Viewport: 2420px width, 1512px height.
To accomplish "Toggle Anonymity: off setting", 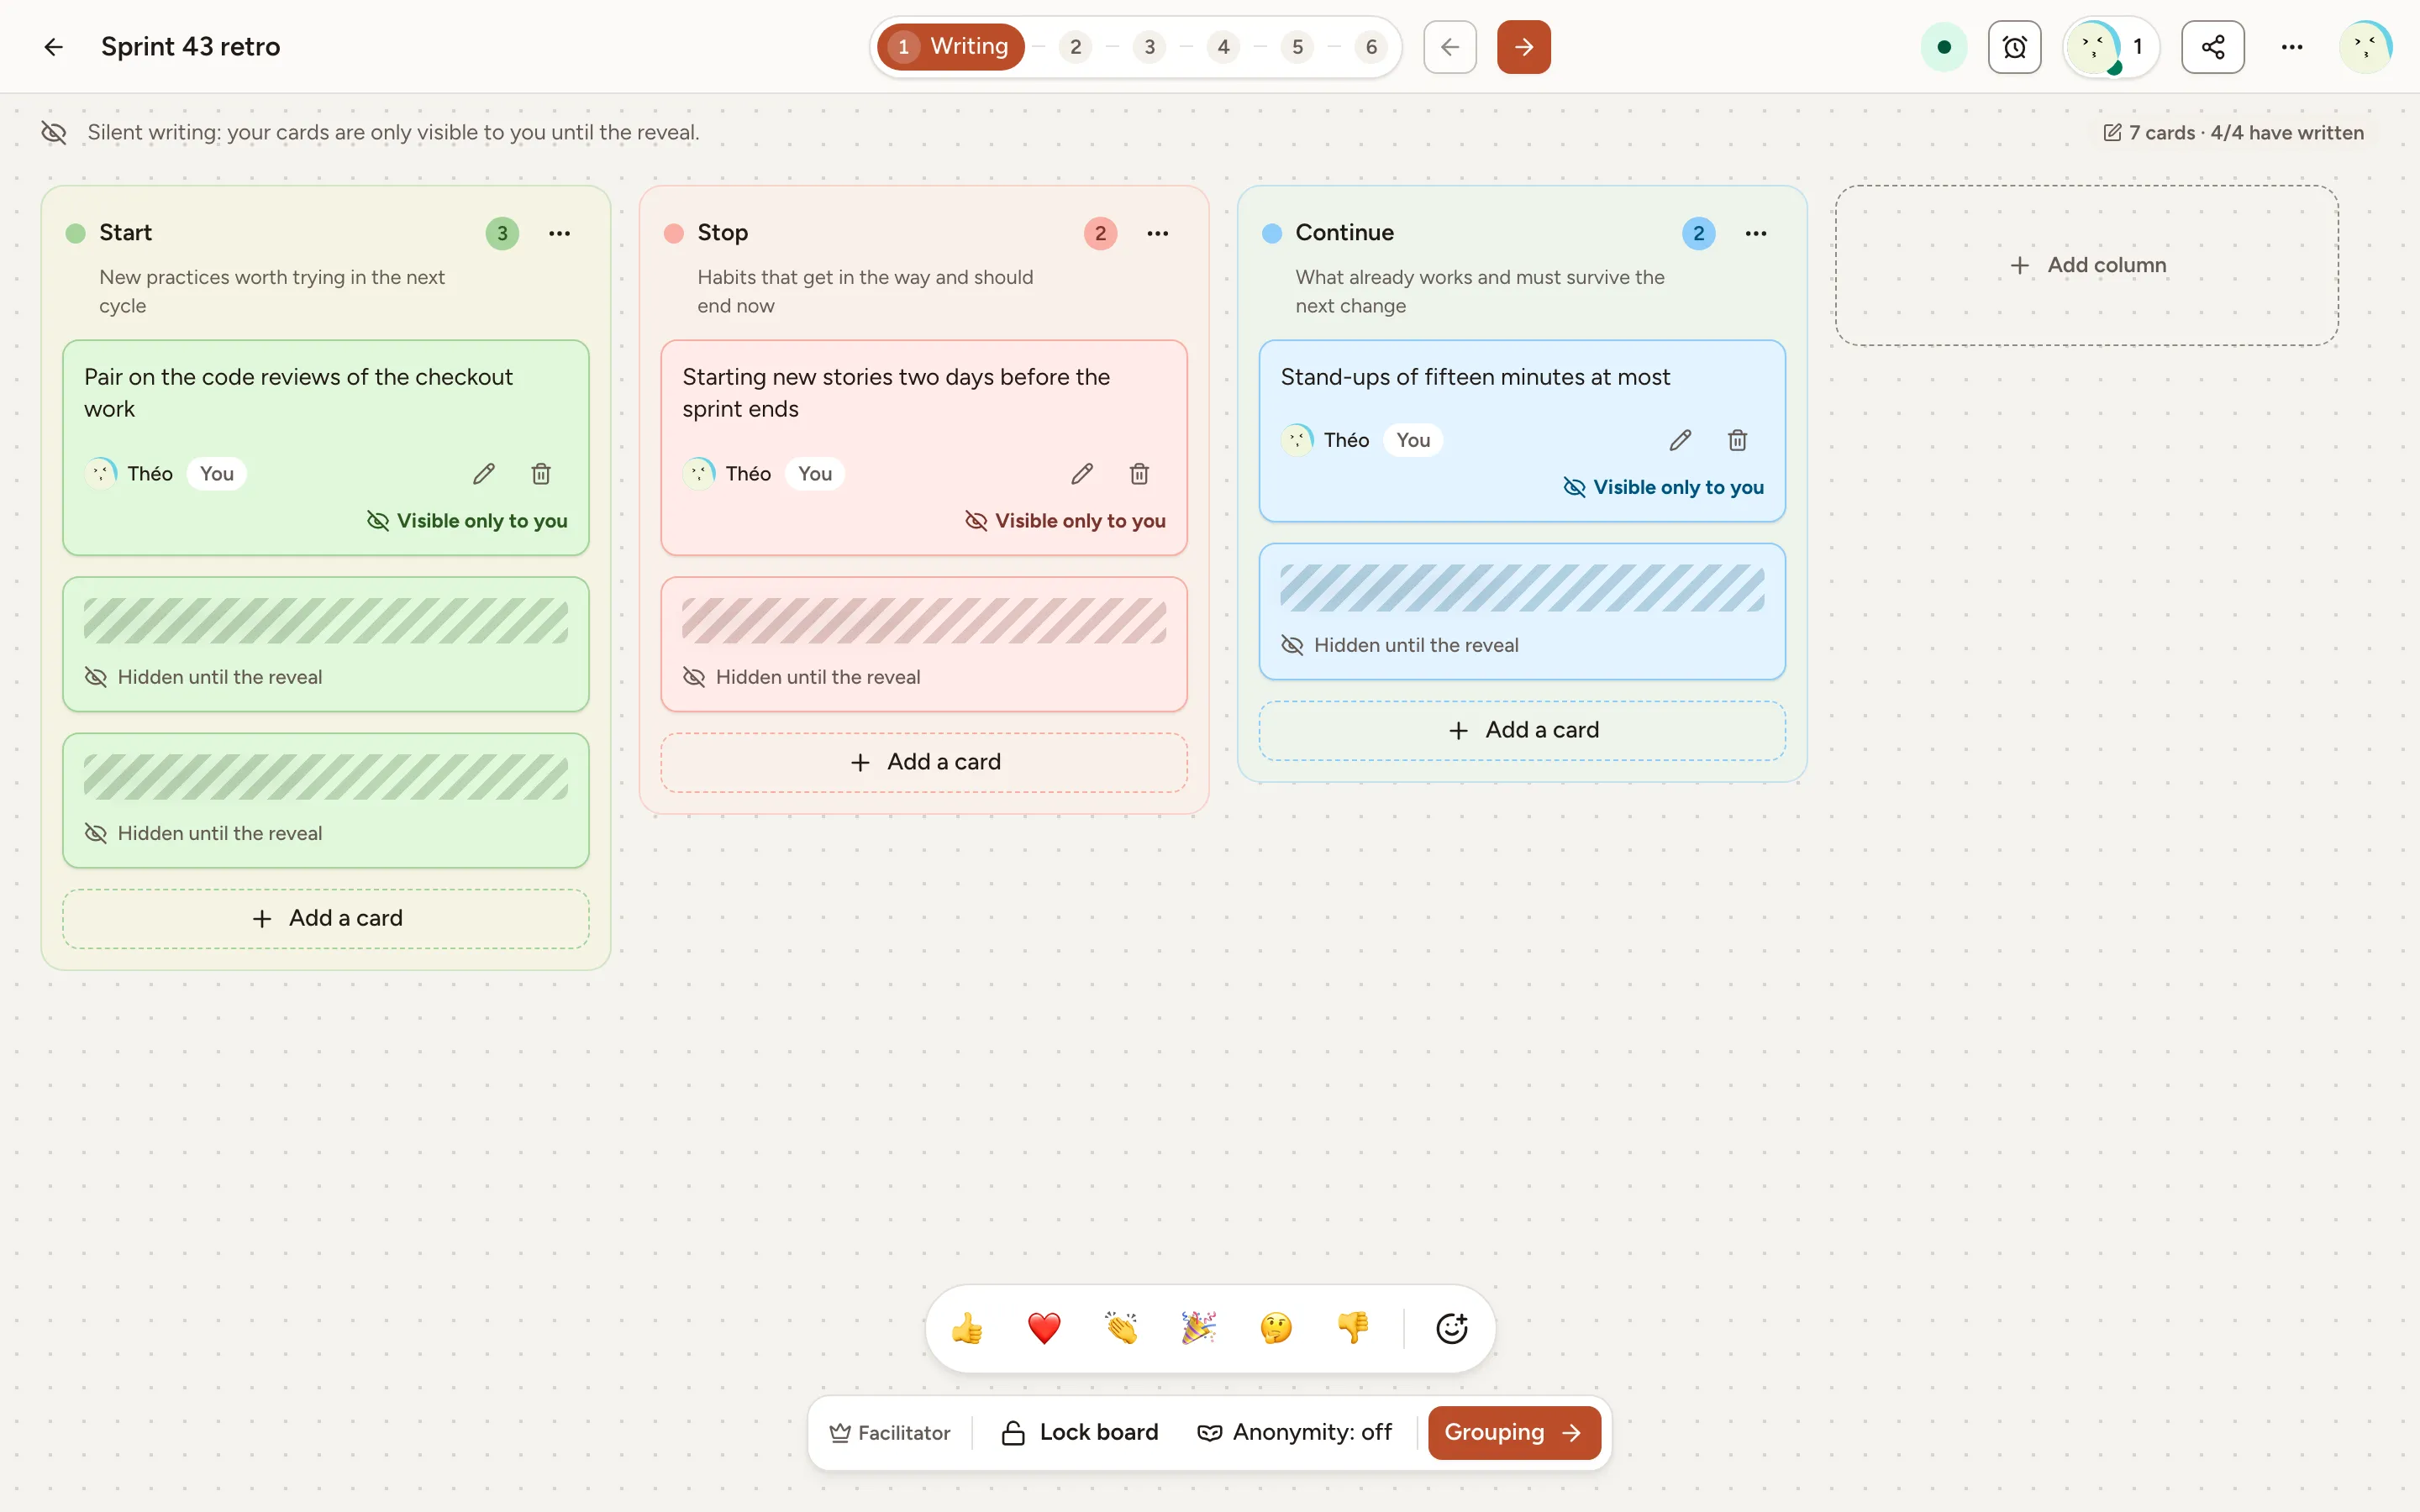I will [1294, 1432].
